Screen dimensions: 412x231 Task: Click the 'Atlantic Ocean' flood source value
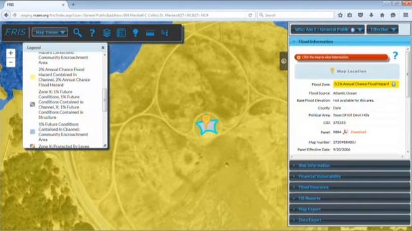click(345, 93)
